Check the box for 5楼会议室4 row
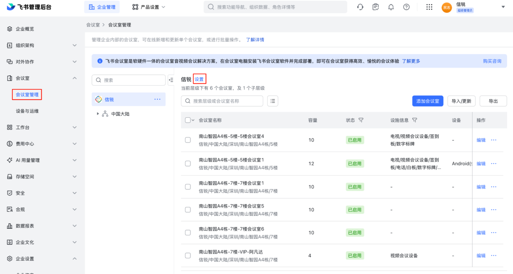The height and width of the screenshot is (274, 513). pos(188,140)
